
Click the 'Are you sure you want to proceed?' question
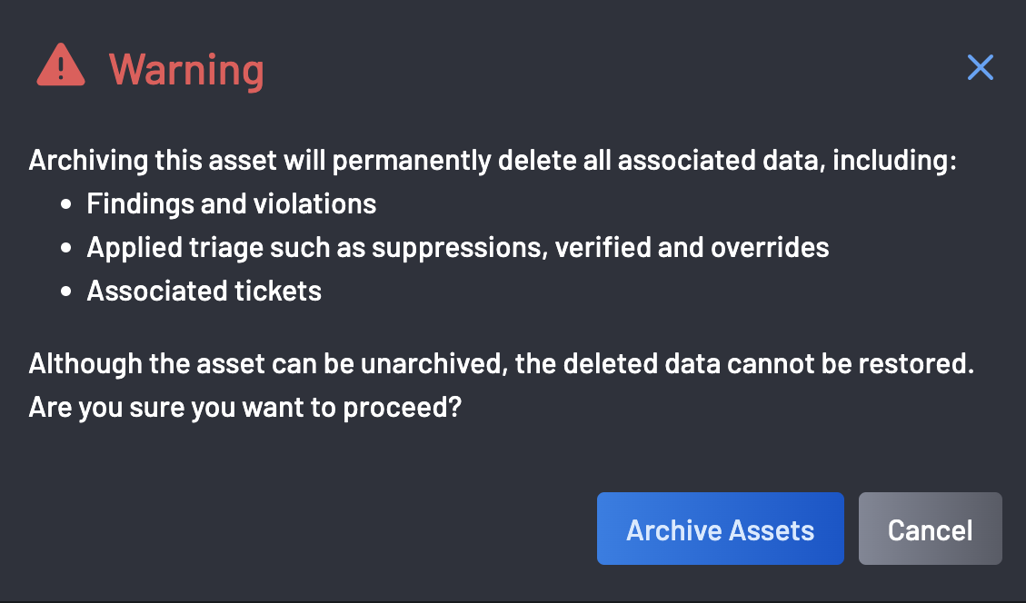245,408
